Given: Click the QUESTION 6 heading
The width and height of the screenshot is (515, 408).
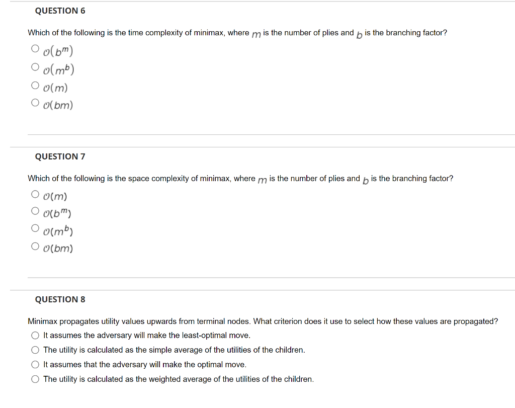Looking at the screenshot, I should [60, 11].
